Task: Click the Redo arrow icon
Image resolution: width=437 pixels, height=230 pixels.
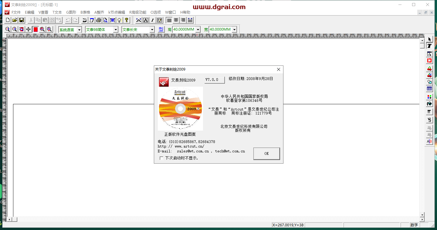Action: click(75, 20)
